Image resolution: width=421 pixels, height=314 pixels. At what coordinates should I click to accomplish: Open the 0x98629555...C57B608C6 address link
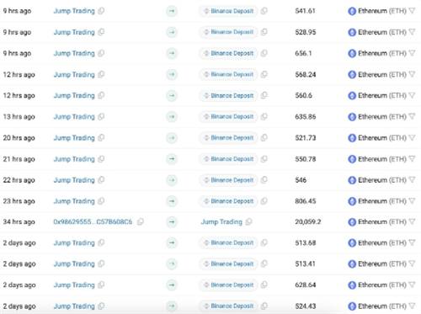pyautogui.click(x=93, y=222)
